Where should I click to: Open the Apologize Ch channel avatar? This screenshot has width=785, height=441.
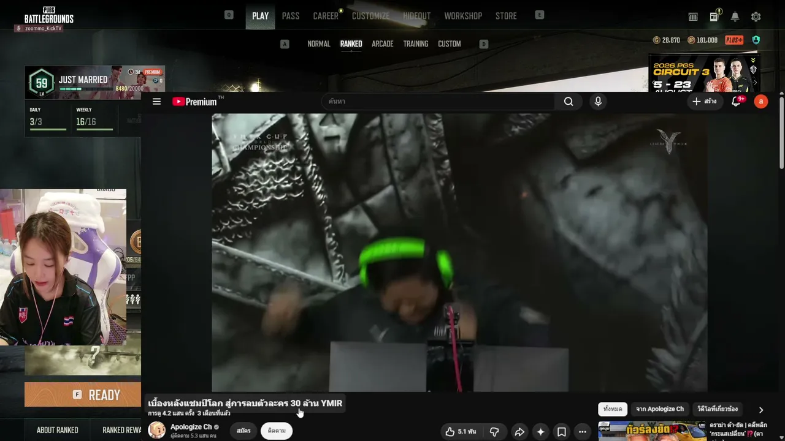[x=157, y=430]
